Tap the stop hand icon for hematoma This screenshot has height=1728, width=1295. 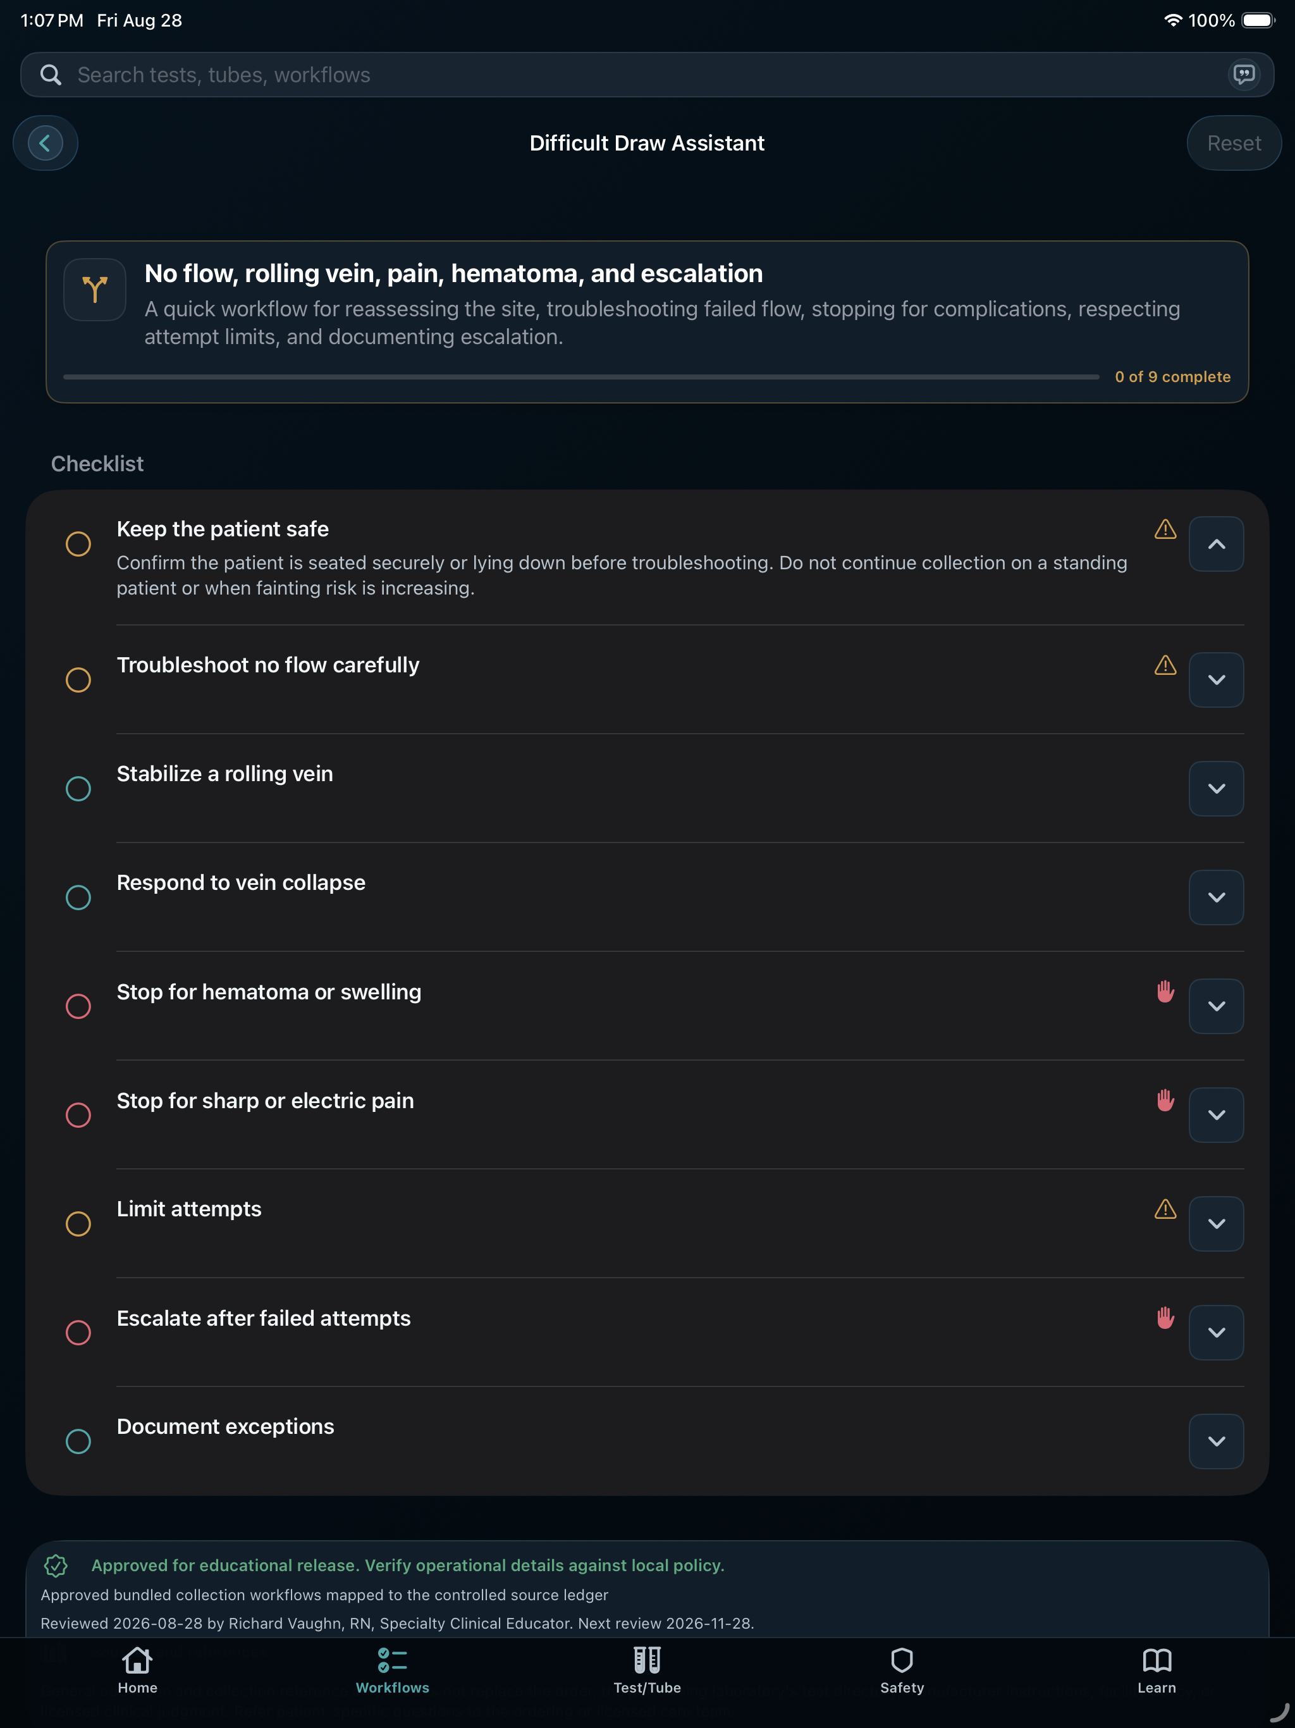[1165, 991]
